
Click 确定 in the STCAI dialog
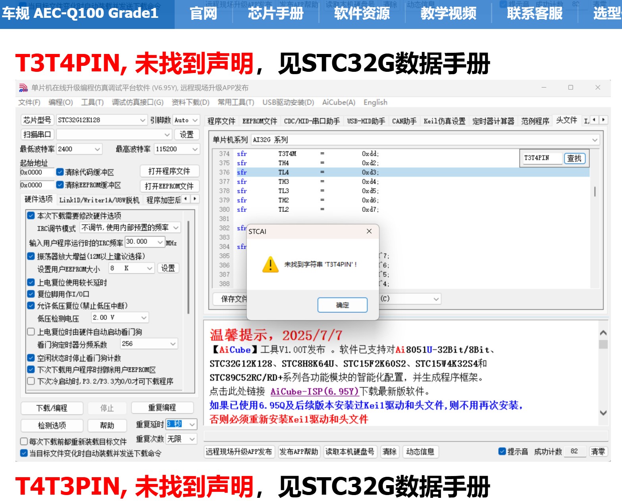[342, 305]
